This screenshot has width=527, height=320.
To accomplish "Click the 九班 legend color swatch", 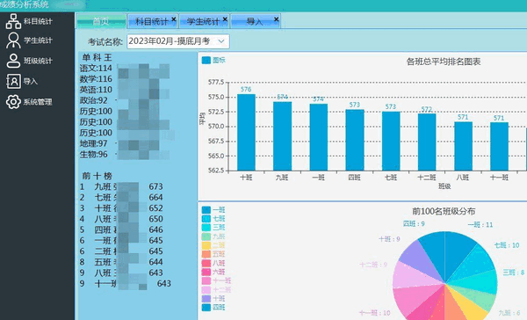I will 206,236.
